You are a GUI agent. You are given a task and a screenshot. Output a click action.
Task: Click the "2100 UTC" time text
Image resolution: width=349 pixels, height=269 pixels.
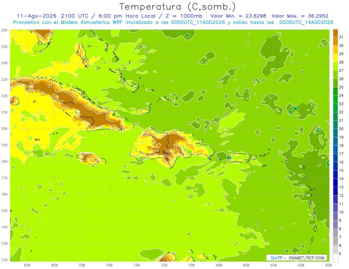coord(75,16)
